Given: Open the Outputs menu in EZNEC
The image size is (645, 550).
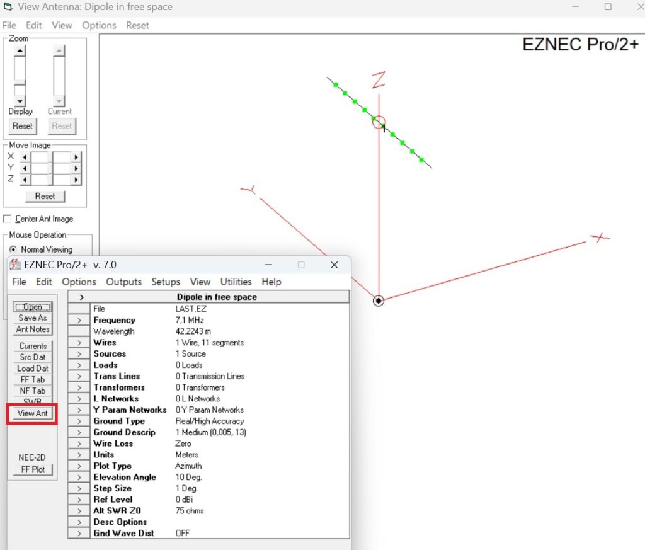Looking at the screenshot, I should coord(123,282).
